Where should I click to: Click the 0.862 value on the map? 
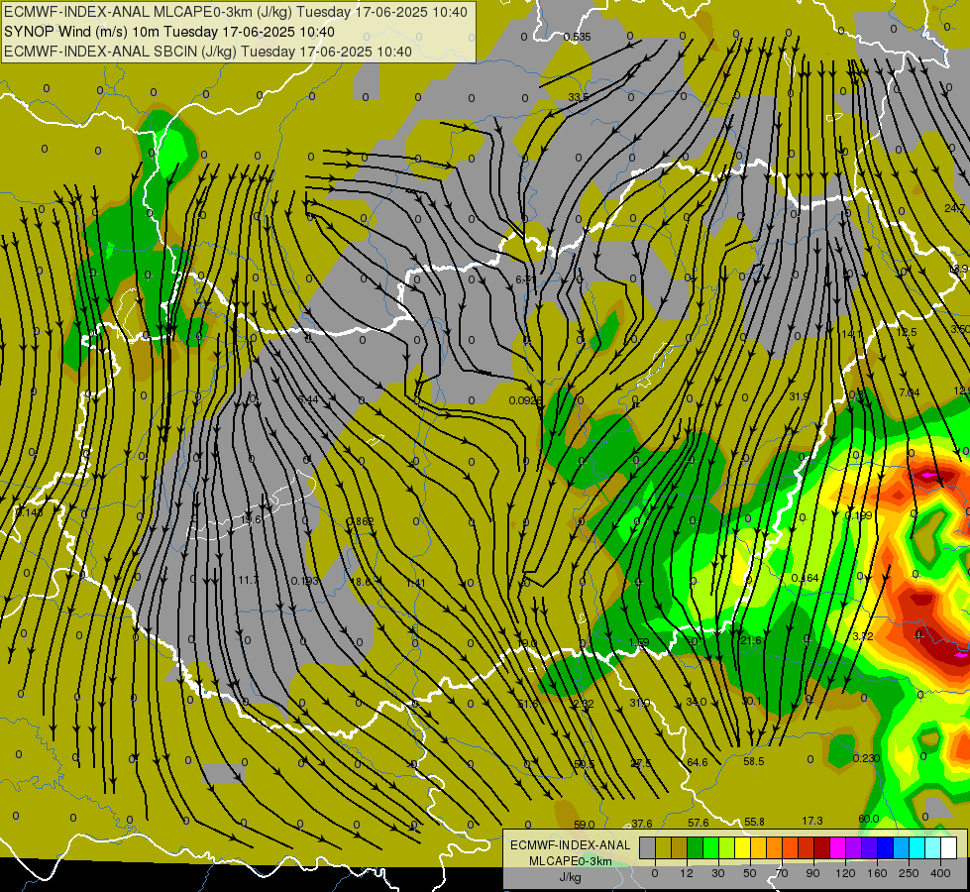360,522
